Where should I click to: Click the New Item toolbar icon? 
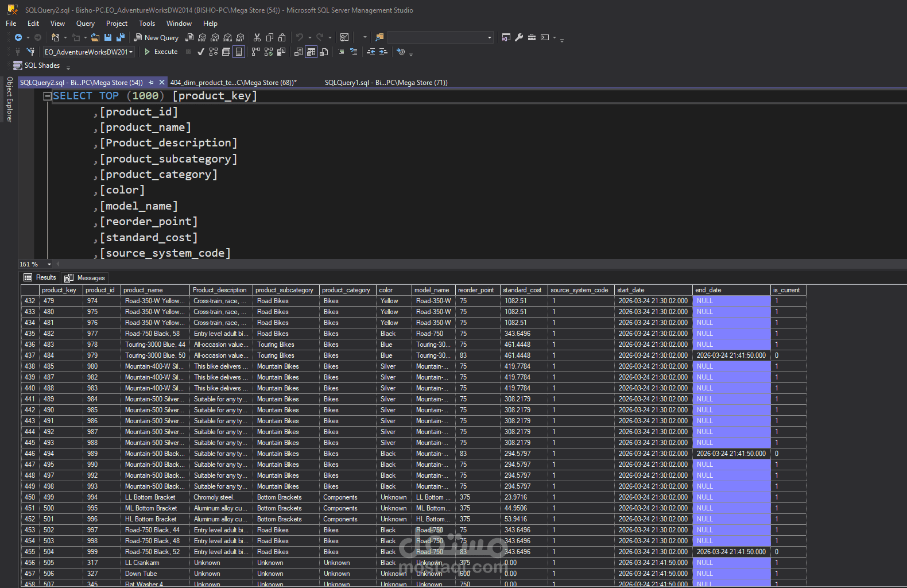click(55, 37)
